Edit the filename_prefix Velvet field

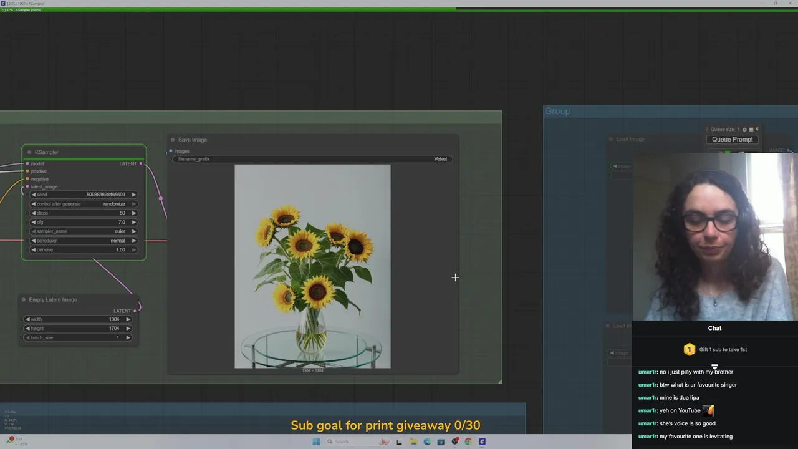[x=312, y=159]
